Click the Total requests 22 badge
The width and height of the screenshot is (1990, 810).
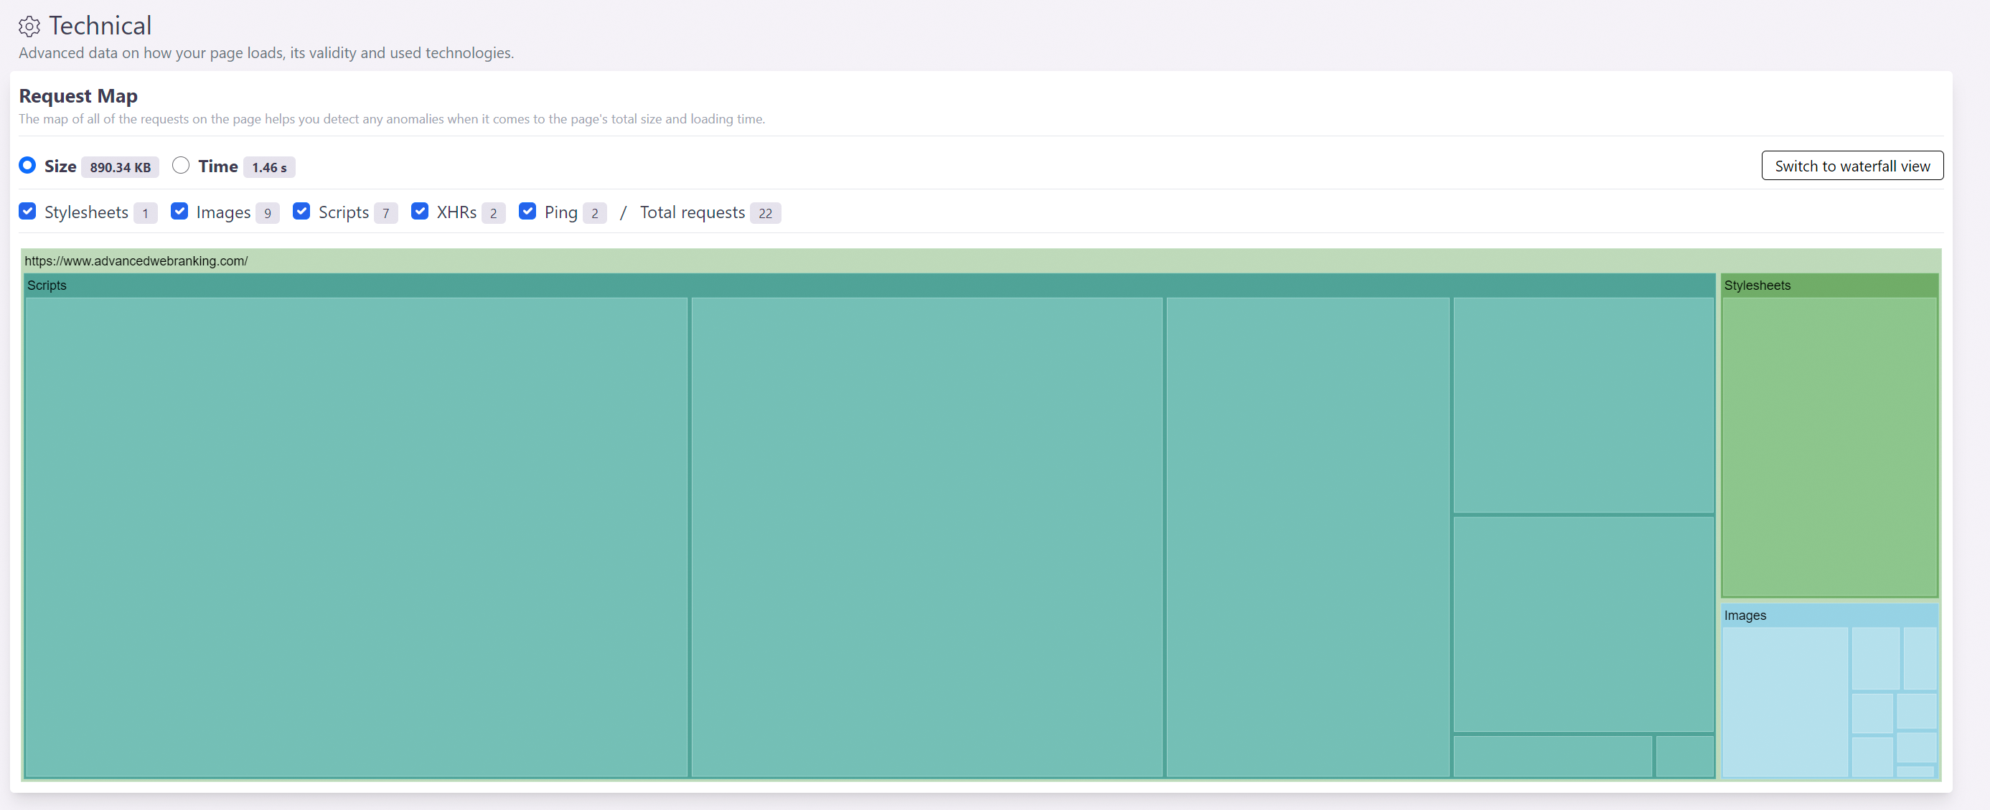pos(765,213)
